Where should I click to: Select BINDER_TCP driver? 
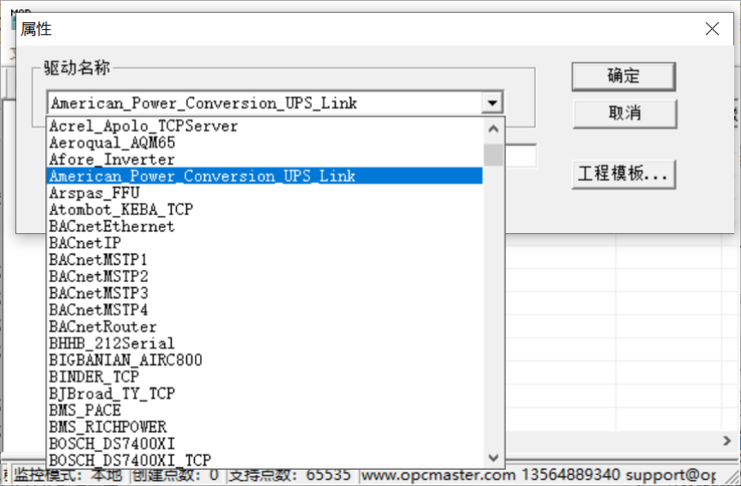pos(265,377)
